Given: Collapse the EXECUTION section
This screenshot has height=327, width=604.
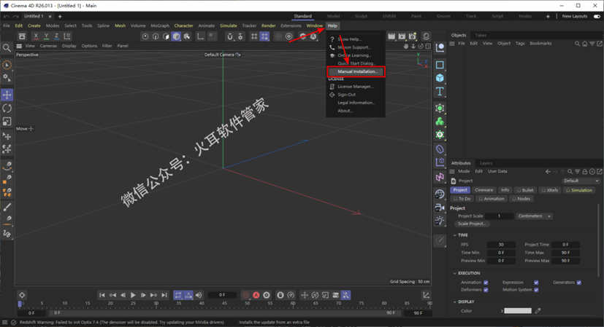Looking at the screenshot, I should pos(455,273).
